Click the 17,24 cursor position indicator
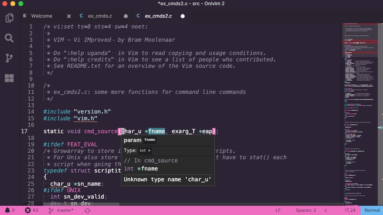The image size is (383, 215). pyautogui.click(x=350, y=210)
